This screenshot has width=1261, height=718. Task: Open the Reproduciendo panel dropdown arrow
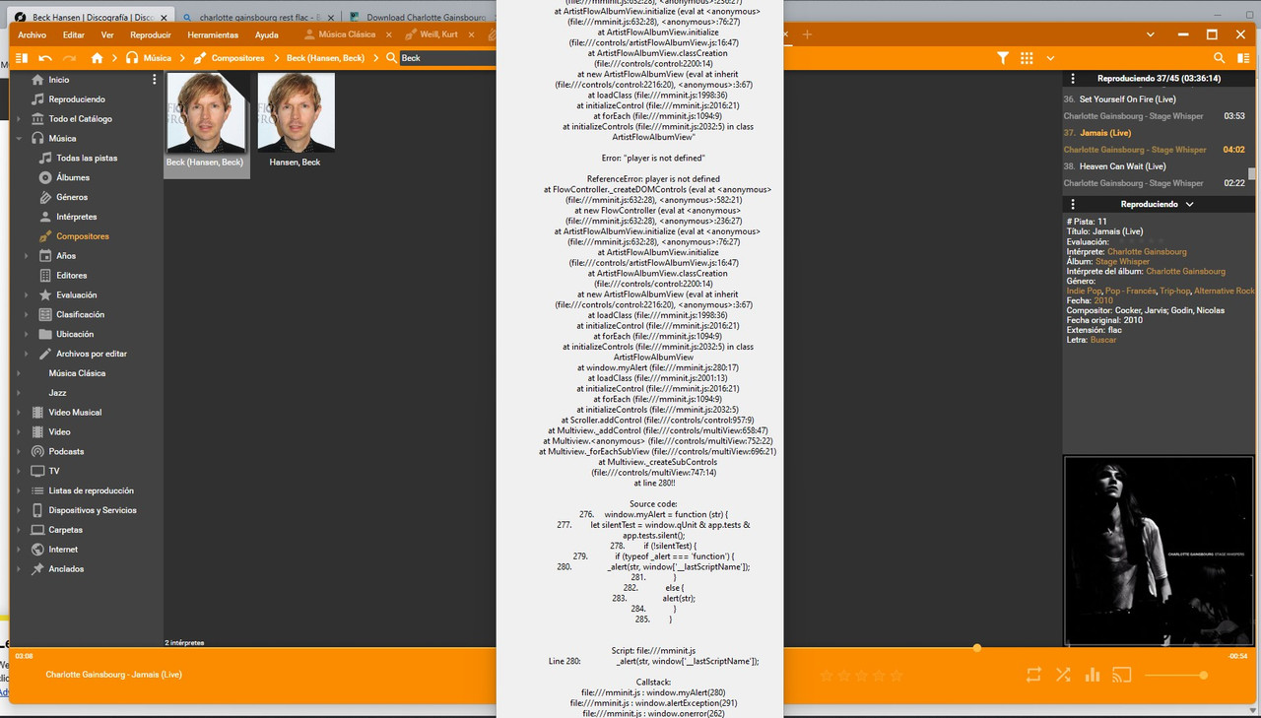coord(1190,204)
